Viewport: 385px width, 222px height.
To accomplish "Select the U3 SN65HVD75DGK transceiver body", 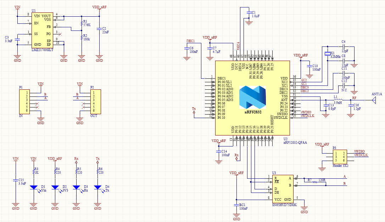I will (283, 189).
